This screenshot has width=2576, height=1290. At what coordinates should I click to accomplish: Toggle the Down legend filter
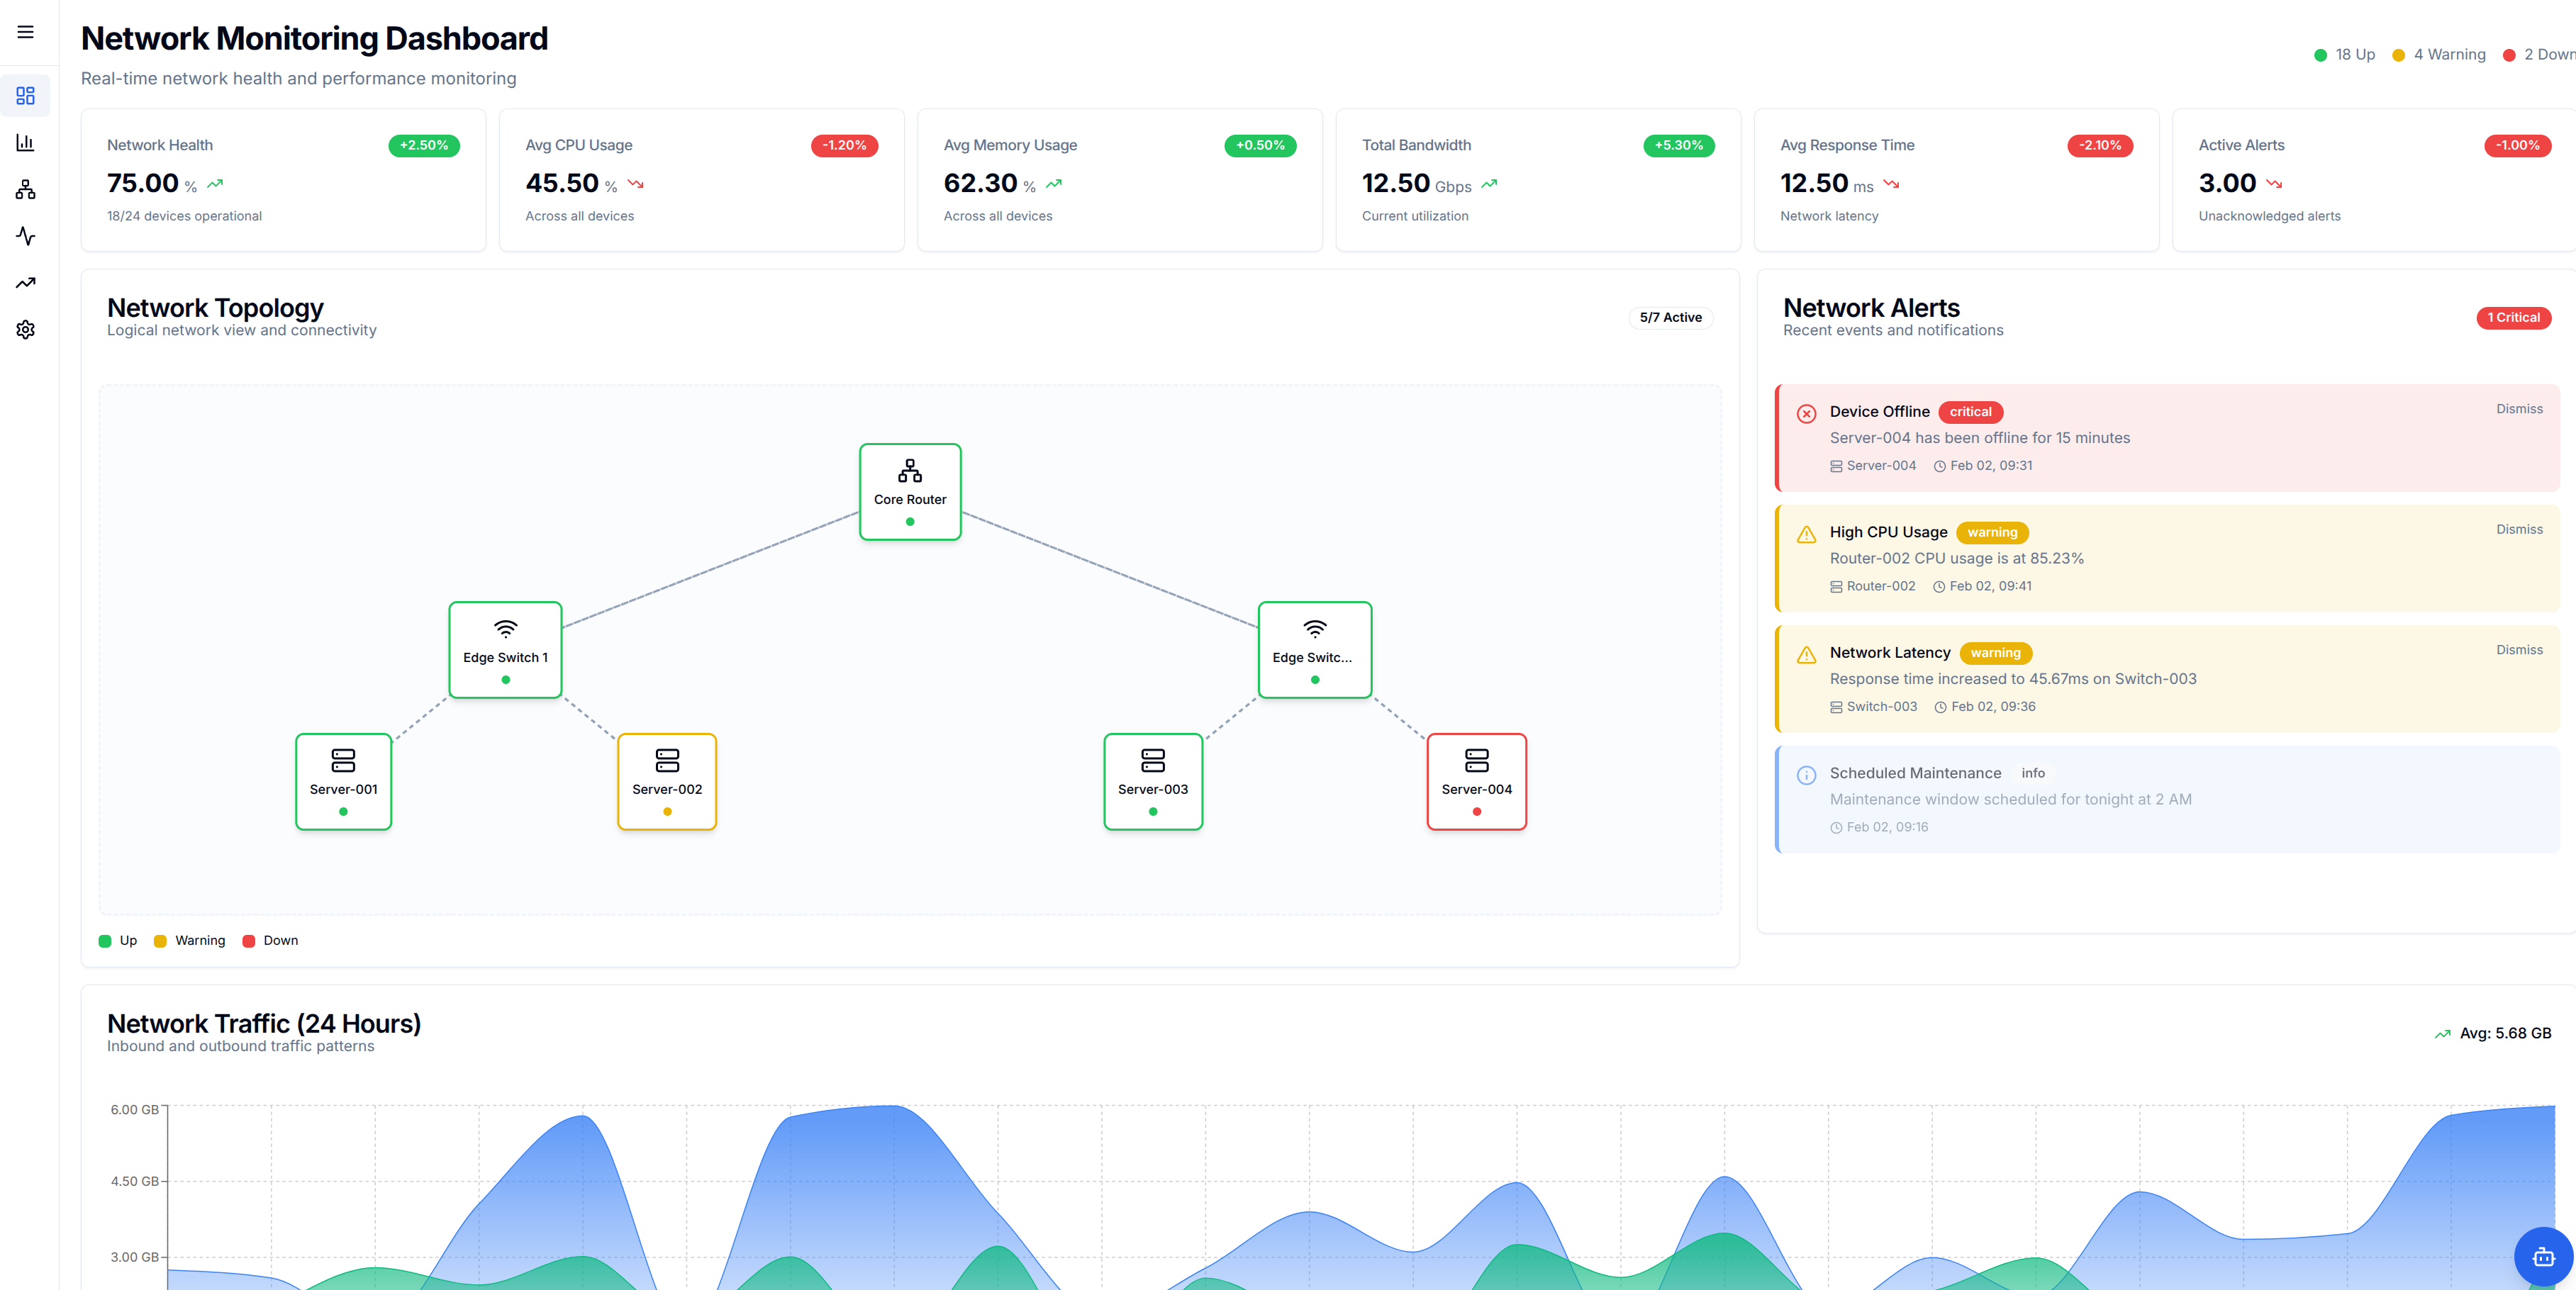(x=269, y=940)
